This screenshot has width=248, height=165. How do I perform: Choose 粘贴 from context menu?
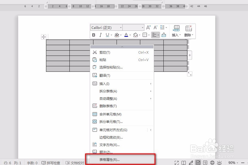tap(122, 60)
